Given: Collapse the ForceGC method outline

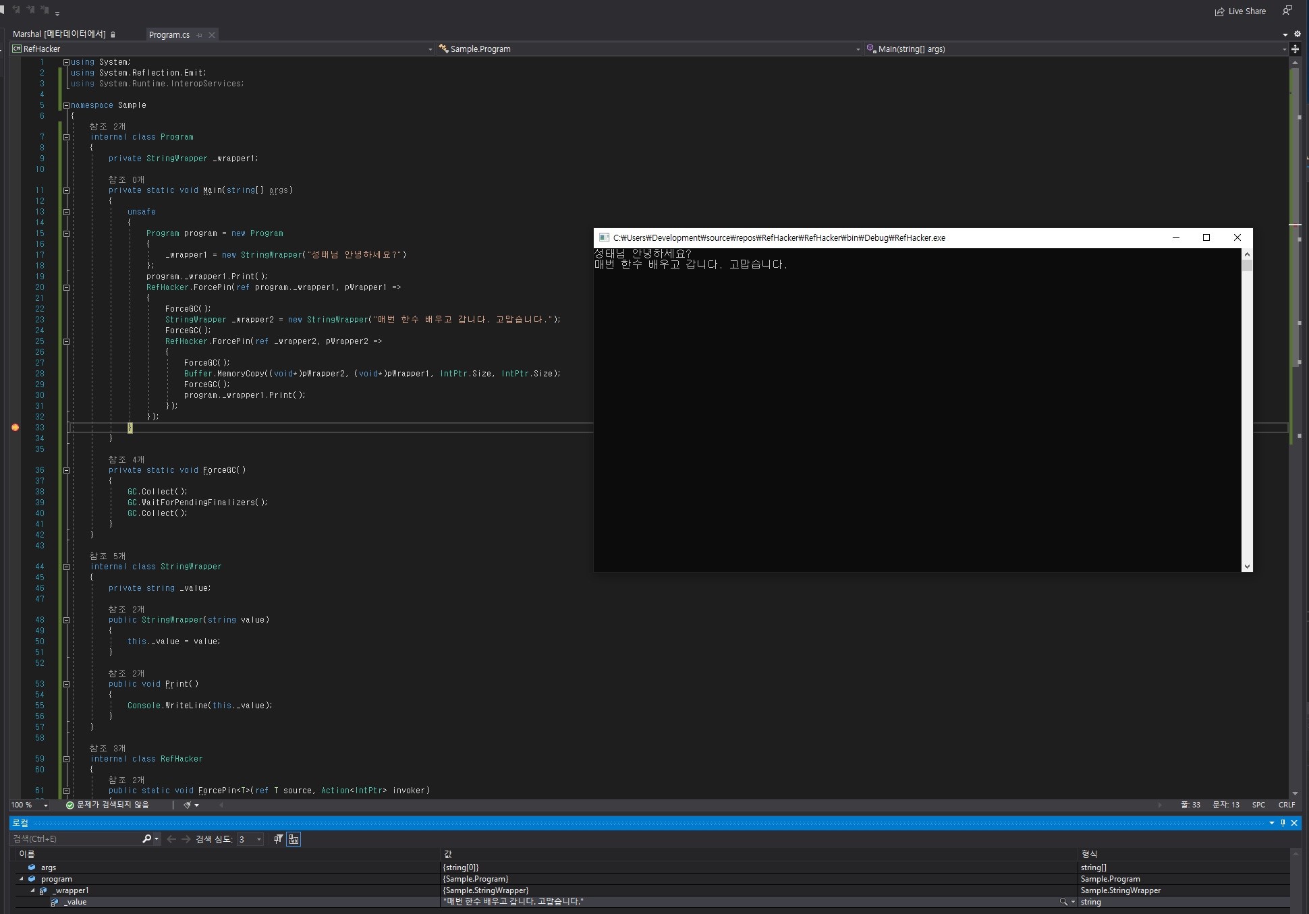Looking at the screenshot, I should 66,470.
